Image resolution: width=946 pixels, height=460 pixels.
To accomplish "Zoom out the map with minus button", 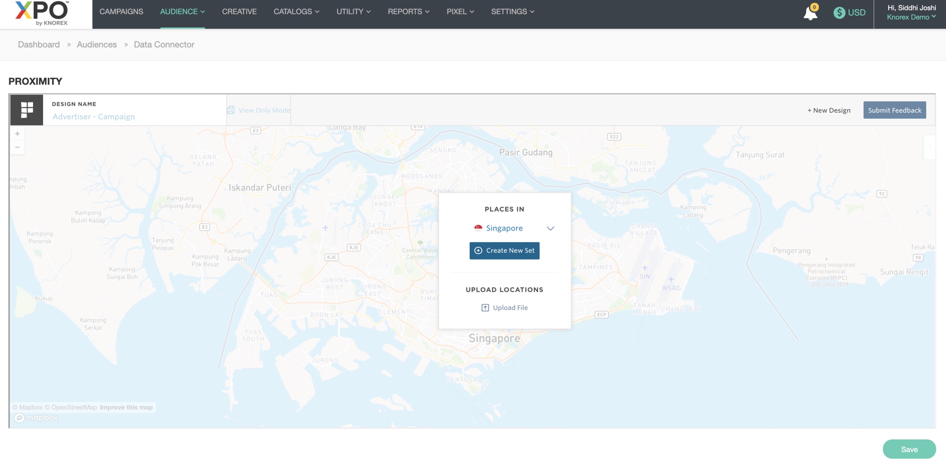I will [x=17, y=147].
